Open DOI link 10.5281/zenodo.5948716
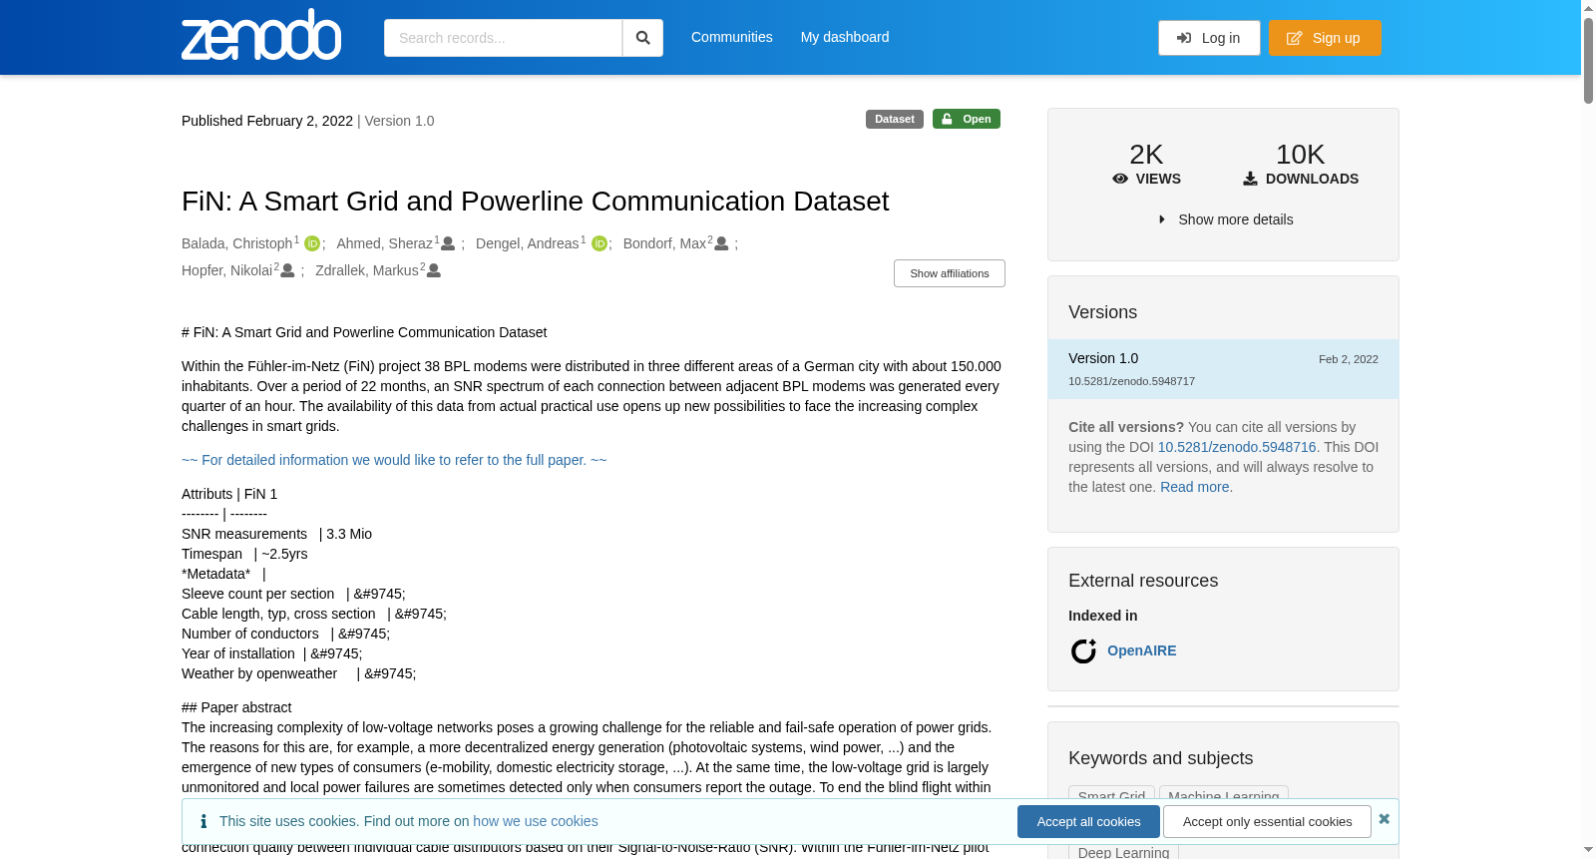 coord(1237,447)
